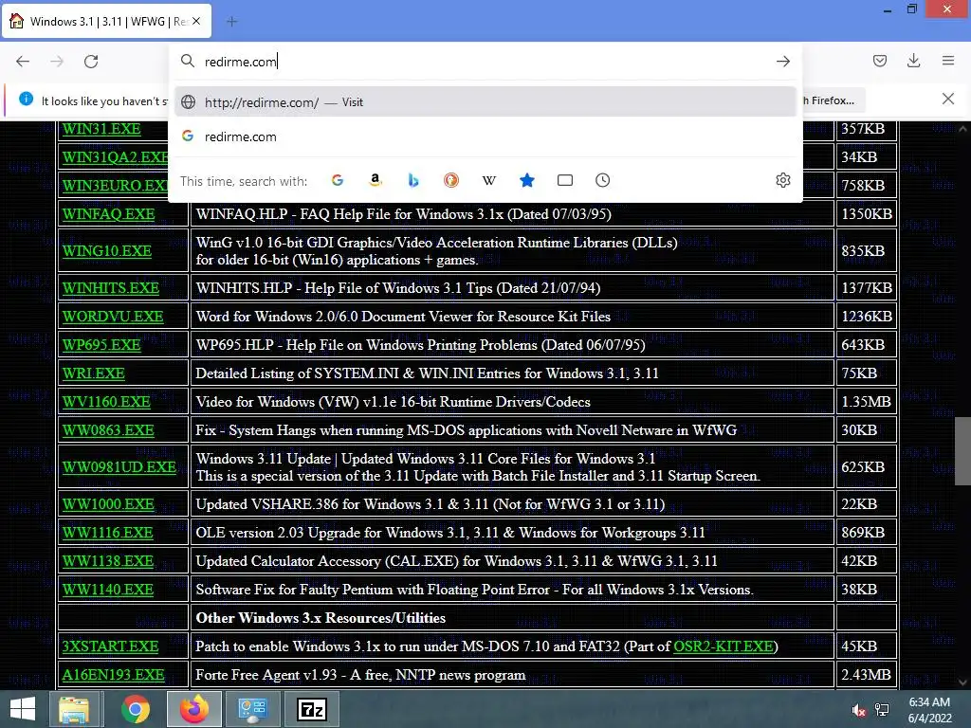
Task: Click the 'Other Windows 3.x Resources/Utilities' heading
Action: coord(321,618)
